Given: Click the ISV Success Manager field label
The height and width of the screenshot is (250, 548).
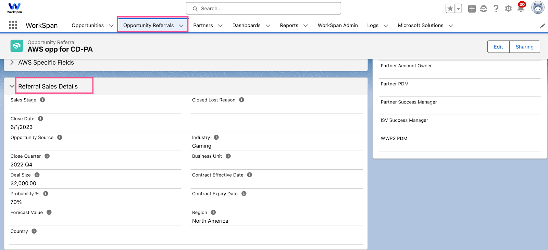Looking at the screenshot, I should click(x=404, y=120).
